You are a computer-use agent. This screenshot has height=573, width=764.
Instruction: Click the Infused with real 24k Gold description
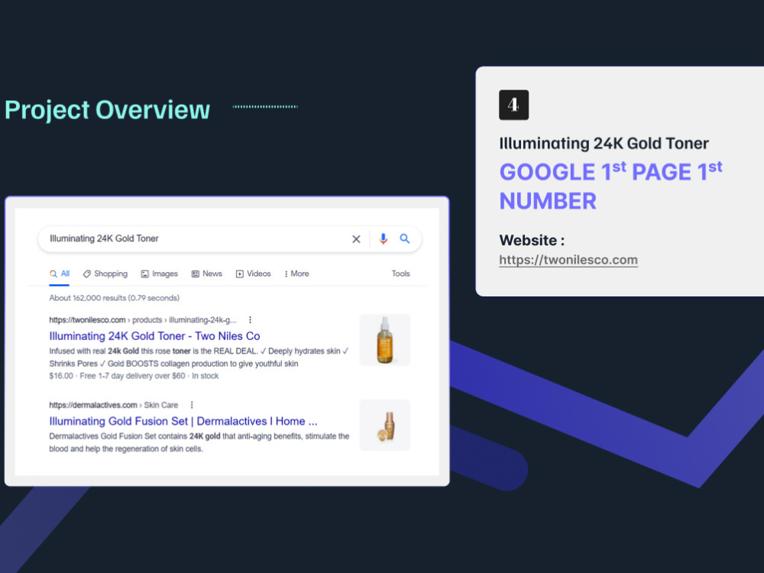pyautogui.click(x=199, y=357)
